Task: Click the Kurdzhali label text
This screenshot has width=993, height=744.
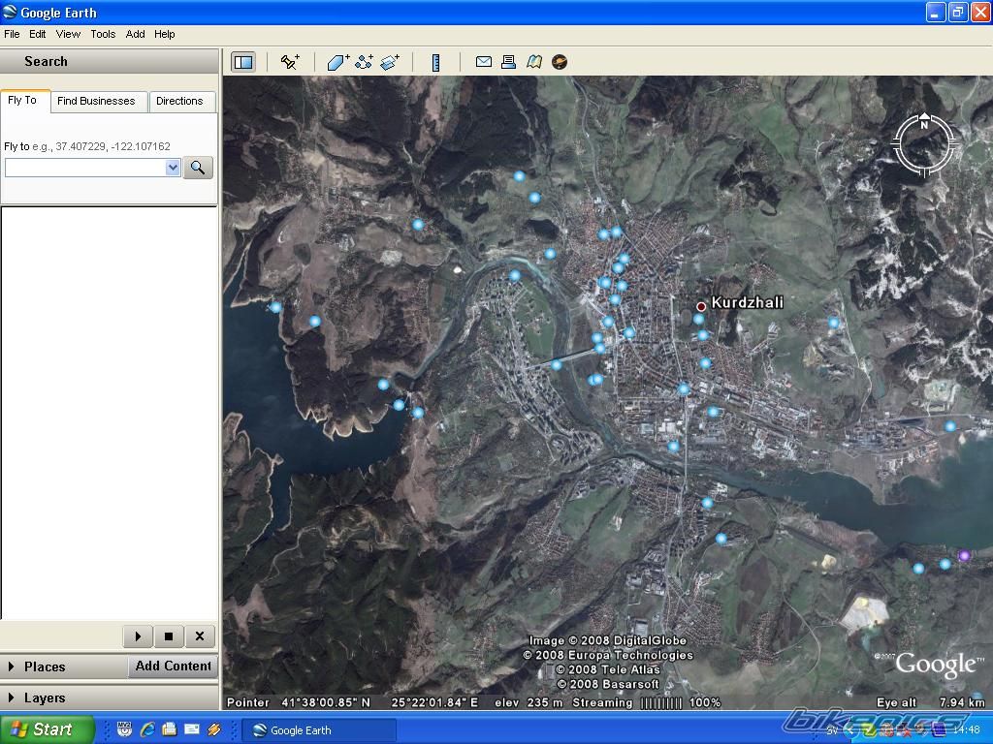Action: 748,302
